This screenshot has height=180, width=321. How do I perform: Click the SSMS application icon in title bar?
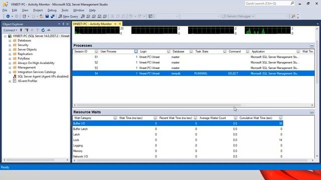(x=6, y=4)
